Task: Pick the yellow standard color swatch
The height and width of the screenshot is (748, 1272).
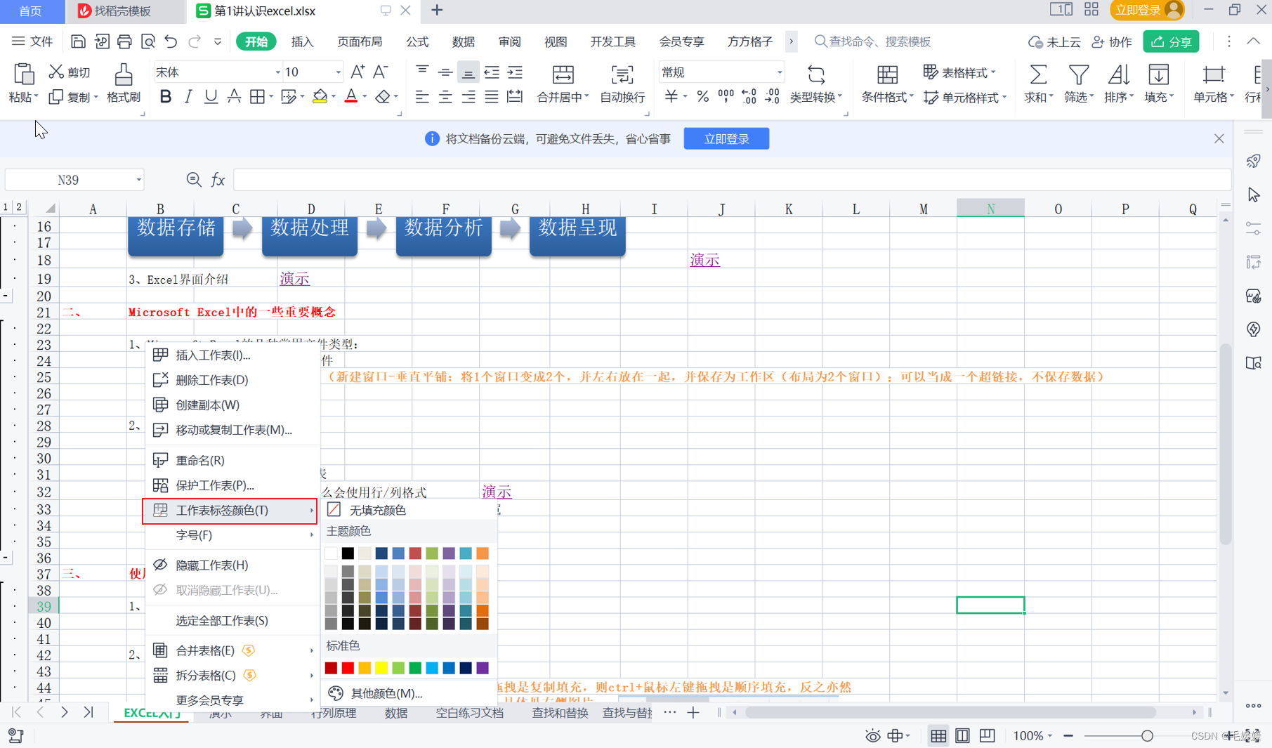Action: [x=381, y=668]
